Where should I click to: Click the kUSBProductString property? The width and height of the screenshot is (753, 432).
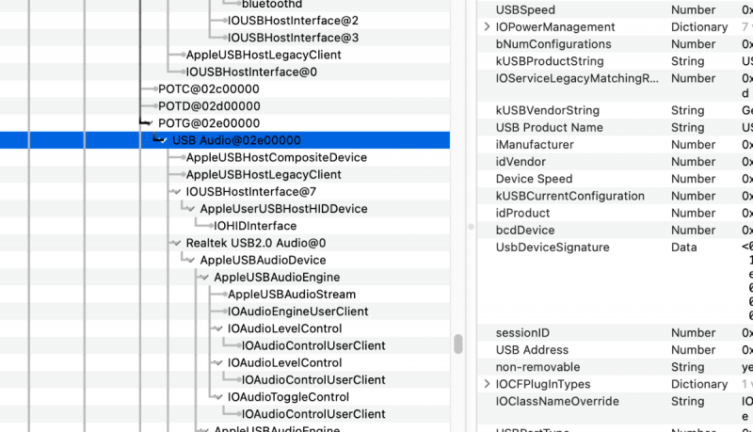[x=550, y=61]
